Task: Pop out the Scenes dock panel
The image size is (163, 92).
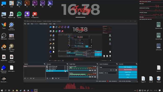Action: point(45,64)
